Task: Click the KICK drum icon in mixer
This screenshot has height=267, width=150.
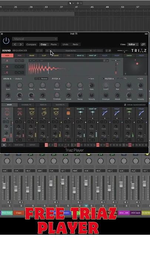Action: point(7,113)
